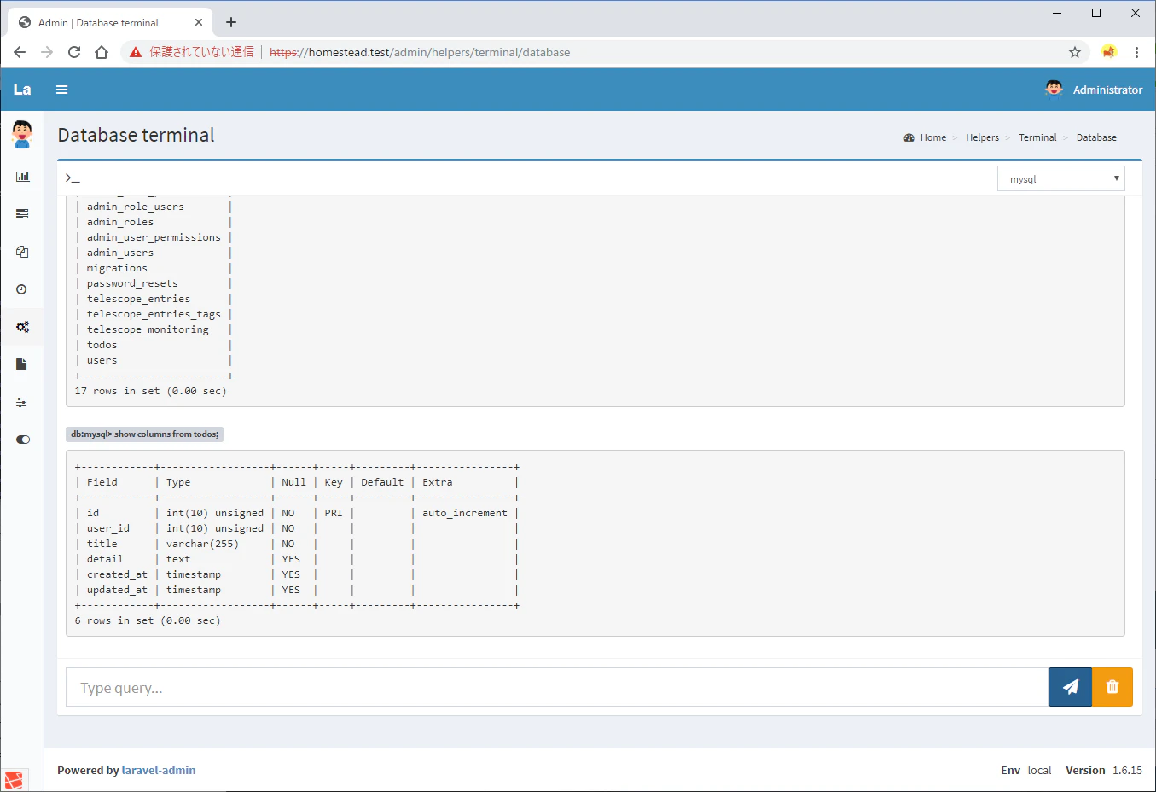Click the La logo in header

point(22,90)
